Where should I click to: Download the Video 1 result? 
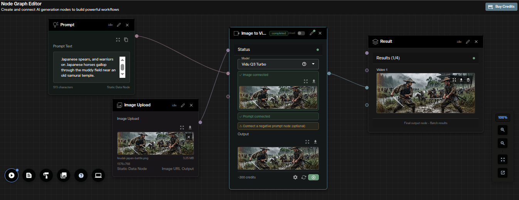coord(461,80)
